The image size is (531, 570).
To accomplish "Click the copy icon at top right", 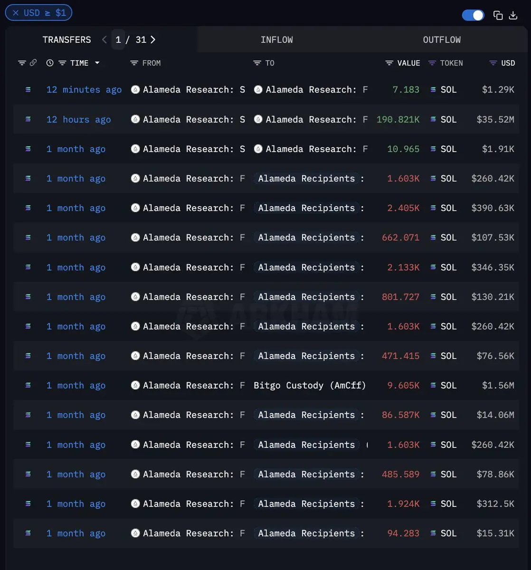I will (498, 15).
